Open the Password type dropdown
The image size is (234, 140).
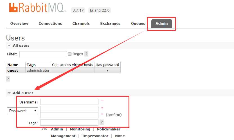click(22, 111)
